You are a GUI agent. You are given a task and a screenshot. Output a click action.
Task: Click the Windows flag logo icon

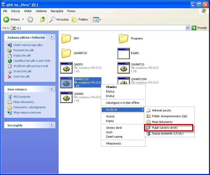pyautogui.click(x=204, y=11)
